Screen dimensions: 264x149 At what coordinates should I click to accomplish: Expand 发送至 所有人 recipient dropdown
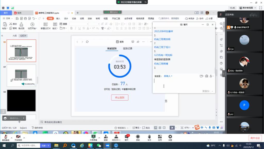(x=168, y=76)
